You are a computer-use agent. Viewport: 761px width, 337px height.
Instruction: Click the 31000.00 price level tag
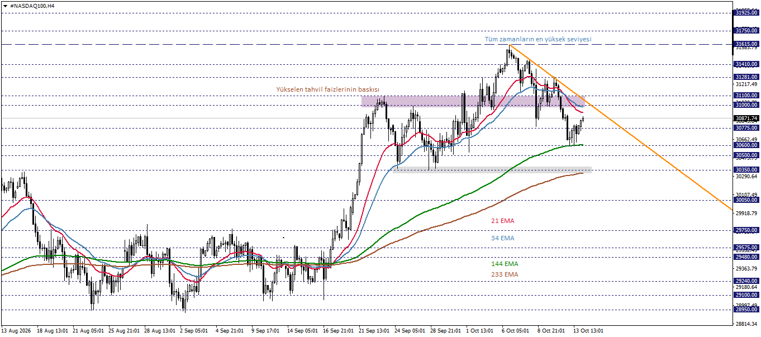pos(746,105)
